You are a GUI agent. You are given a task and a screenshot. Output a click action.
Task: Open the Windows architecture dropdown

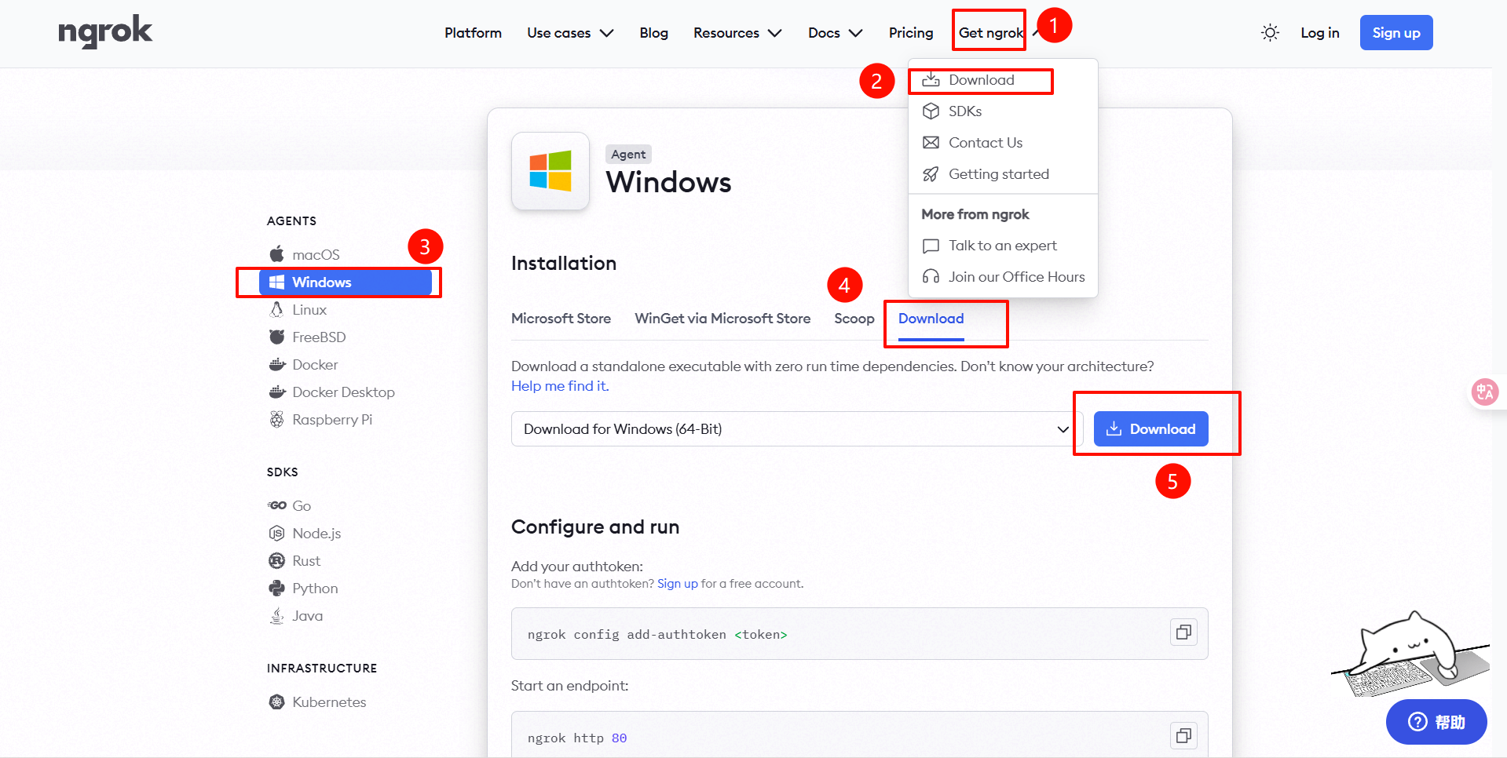coord(797,428)
